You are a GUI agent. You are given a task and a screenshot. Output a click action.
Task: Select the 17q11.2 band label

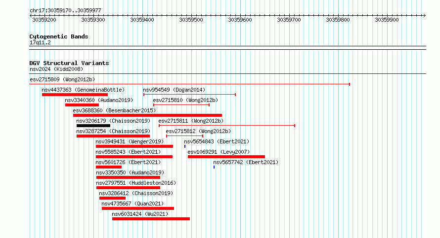pos(40,42)
